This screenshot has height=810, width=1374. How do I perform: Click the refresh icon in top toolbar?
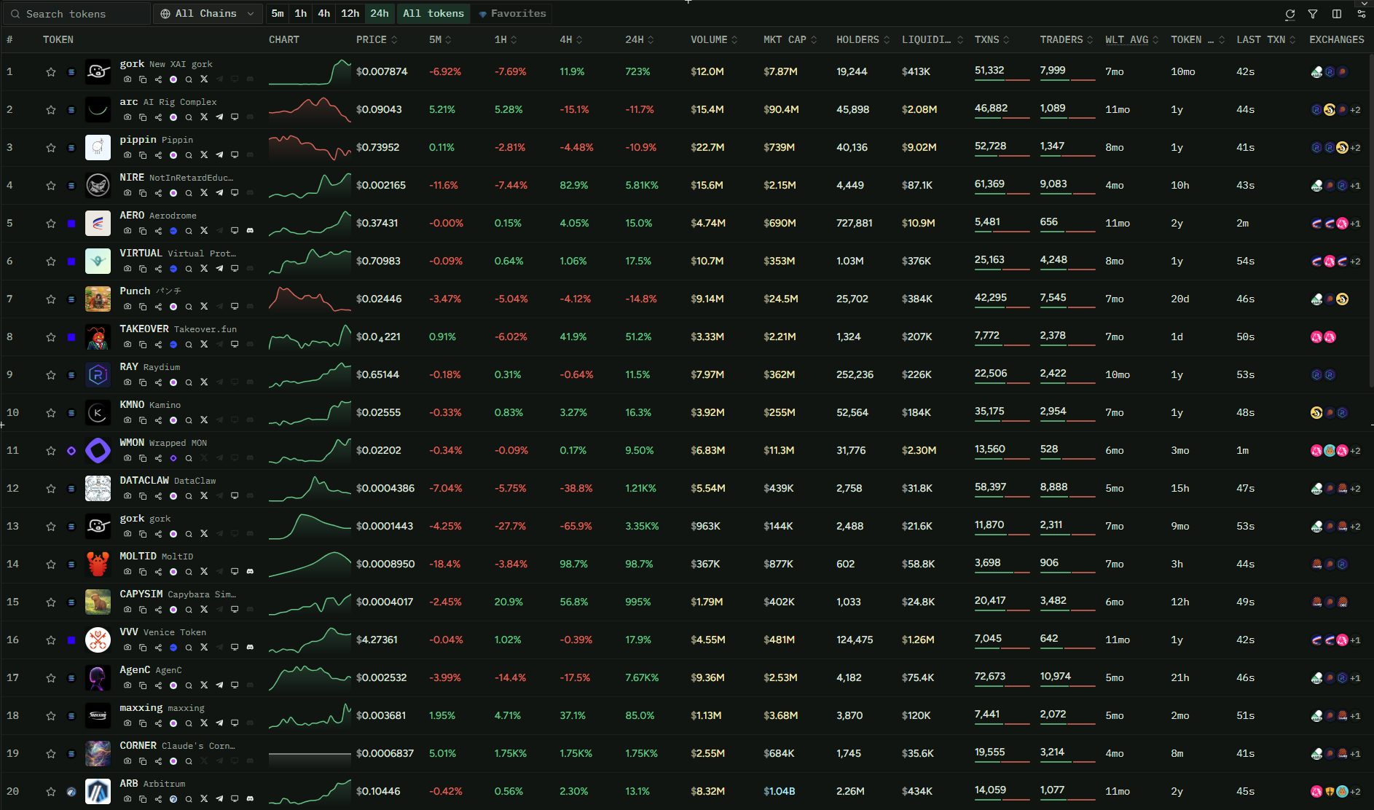tap(1290, 14)
